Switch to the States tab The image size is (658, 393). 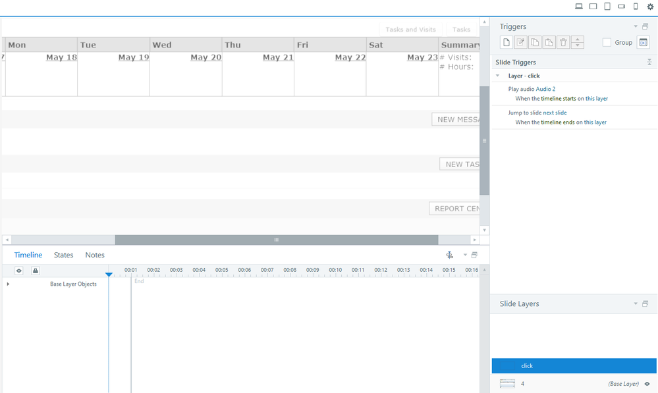[x=63, y=255]
